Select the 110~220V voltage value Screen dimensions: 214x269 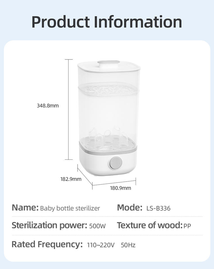101,245
